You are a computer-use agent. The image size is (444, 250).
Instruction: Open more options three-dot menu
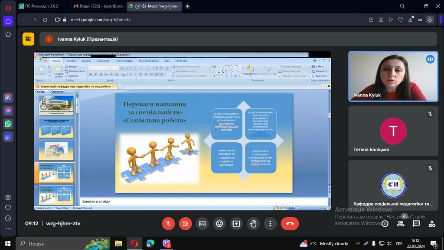(x=270, y=224)
